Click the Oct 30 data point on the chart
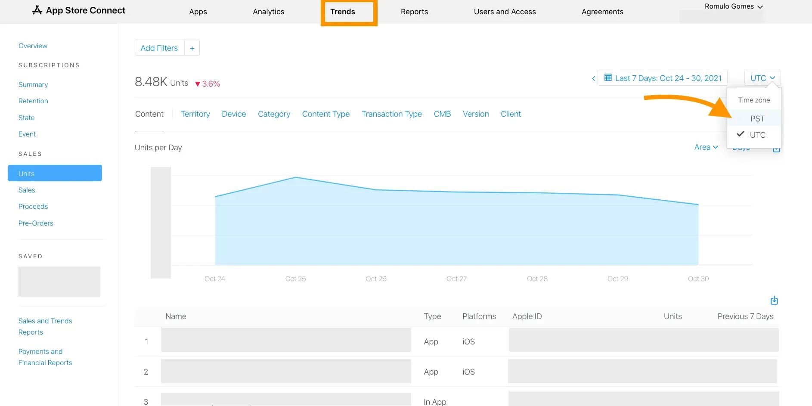The image size is (812, 406). tap(698, 205)
